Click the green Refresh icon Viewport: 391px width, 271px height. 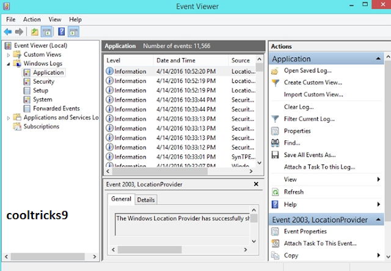pos(275,192)
